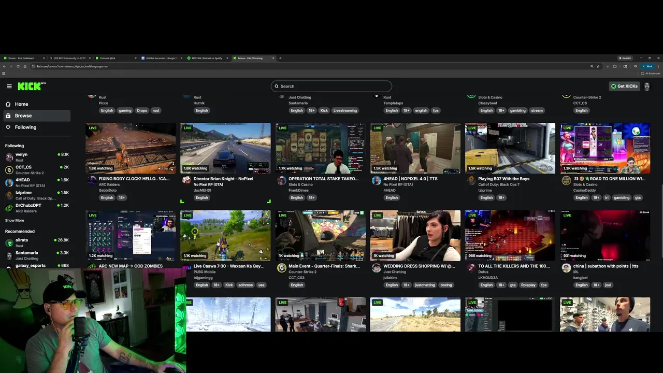The image size is (663, 373).
Task: Click juliakins streamer avatar
Action: click(x=376, y=267)
